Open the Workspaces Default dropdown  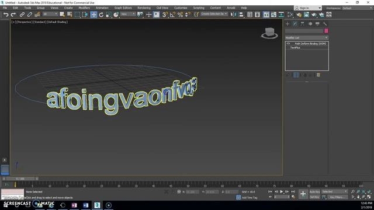pyautogui.click(x=357, y=8)
